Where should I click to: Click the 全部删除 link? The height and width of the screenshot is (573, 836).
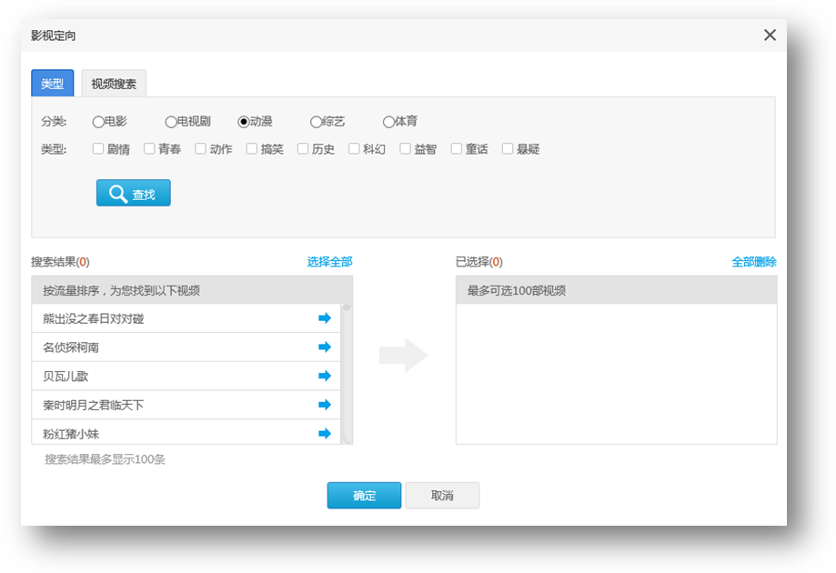754,262
